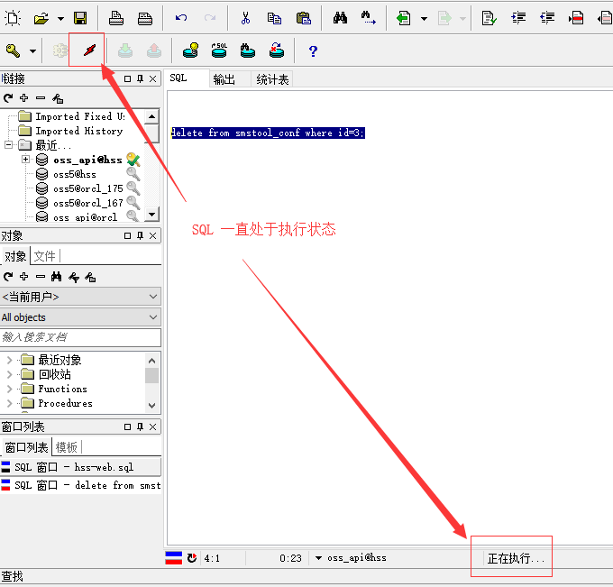The image size is (613, 587).
Task: Click the 输入搜索文档 search field
Action: click(x=80, y=337)
